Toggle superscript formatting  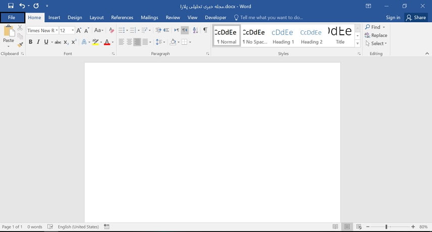pos(74,42)
